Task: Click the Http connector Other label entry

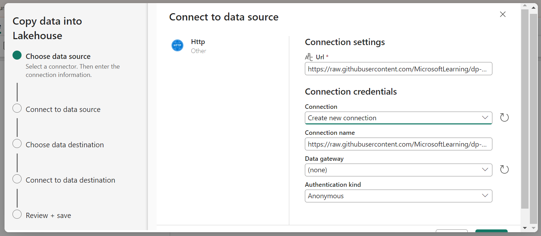Action: click(x=198, y=51)
